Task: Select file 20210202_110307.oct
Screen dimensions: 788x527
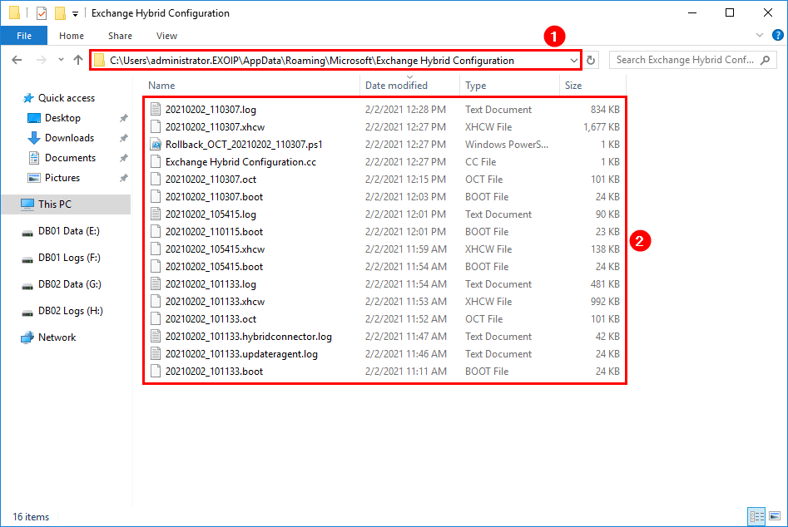Action: pos(211,180)
